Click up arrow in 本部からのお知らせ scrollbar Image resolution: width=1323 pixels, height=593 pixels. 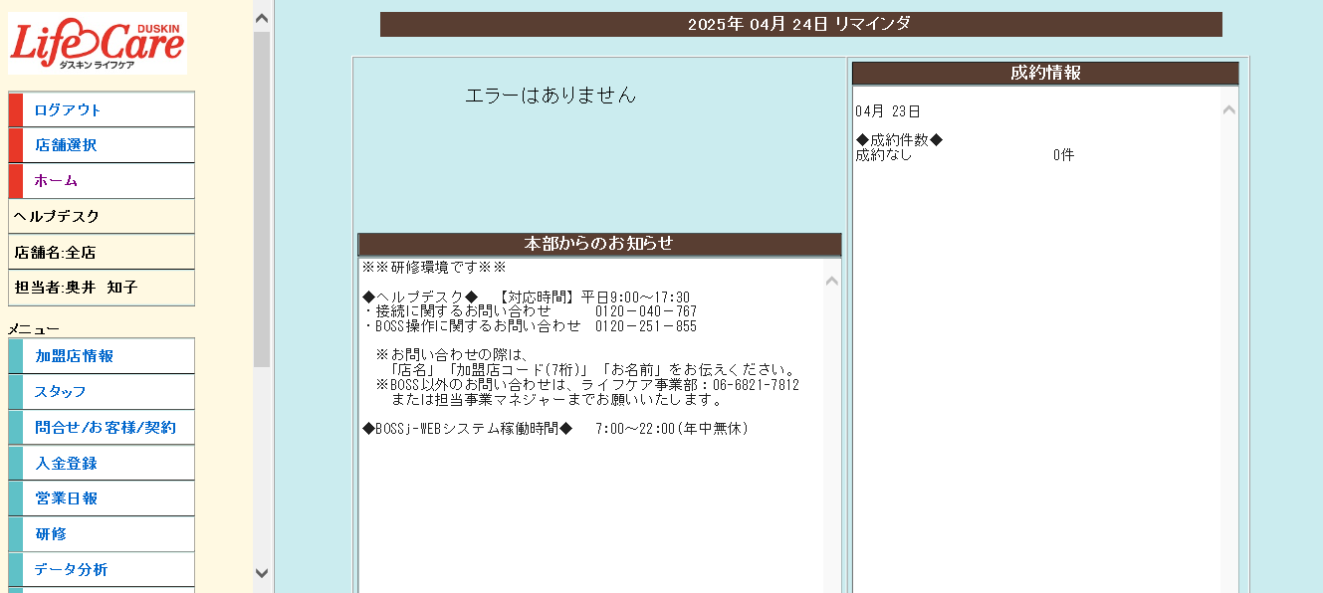point(832,282)
